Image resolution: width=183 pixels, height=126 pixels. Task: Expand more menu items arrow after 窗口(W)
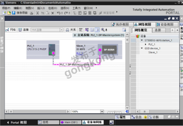pyautogui.click(x=96, y=8)
